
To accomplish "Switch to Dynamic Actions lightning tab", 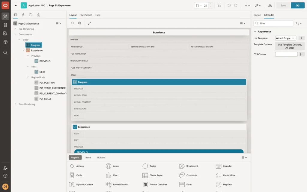I will pos(23,15).
